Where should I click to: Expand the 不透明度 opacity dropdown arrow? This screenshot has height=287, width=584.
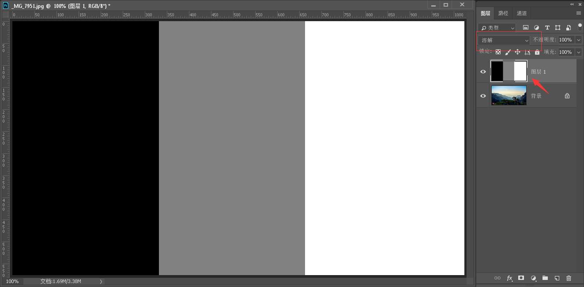pos(579,40)
